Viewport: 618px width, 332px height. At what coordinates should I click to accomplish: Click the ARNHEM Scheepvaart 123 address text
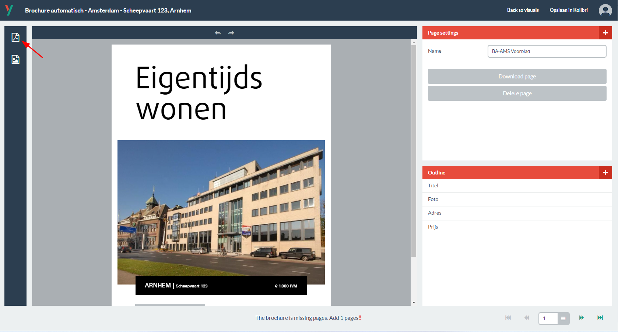click(x=176, y=286)
